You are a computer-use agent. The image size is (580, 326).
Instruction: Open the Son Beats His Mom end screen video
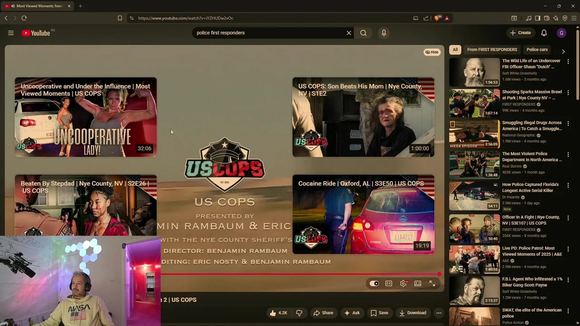click(363, 117)
